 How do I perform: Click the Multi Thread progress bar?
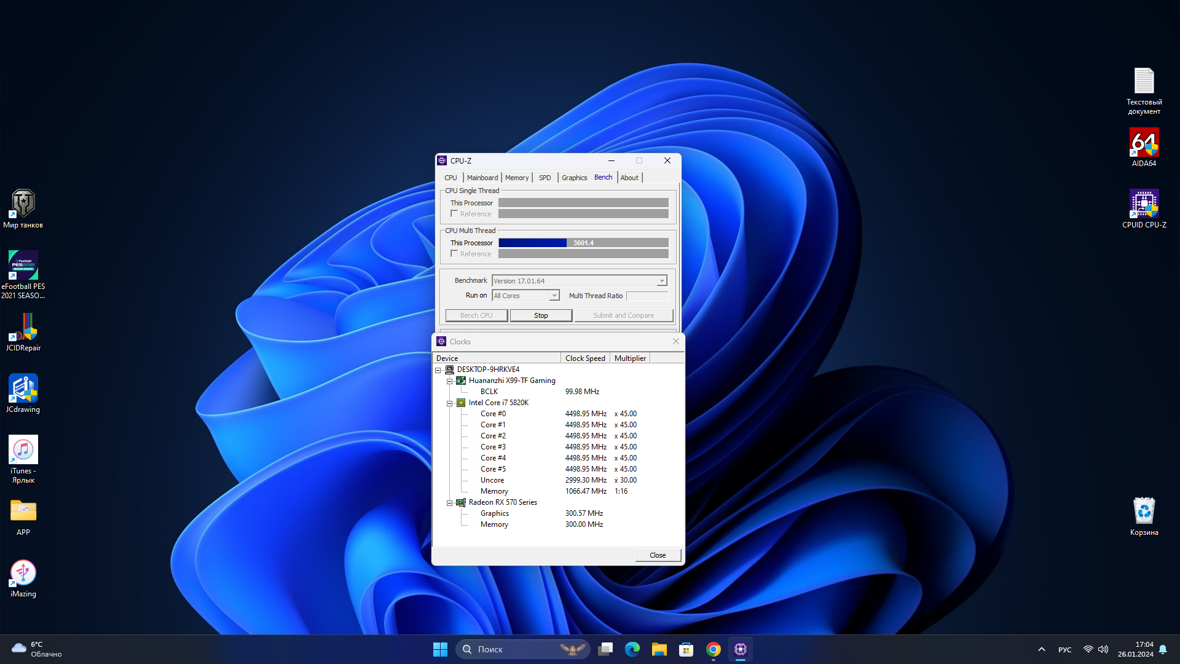click(x=583, y=243)
